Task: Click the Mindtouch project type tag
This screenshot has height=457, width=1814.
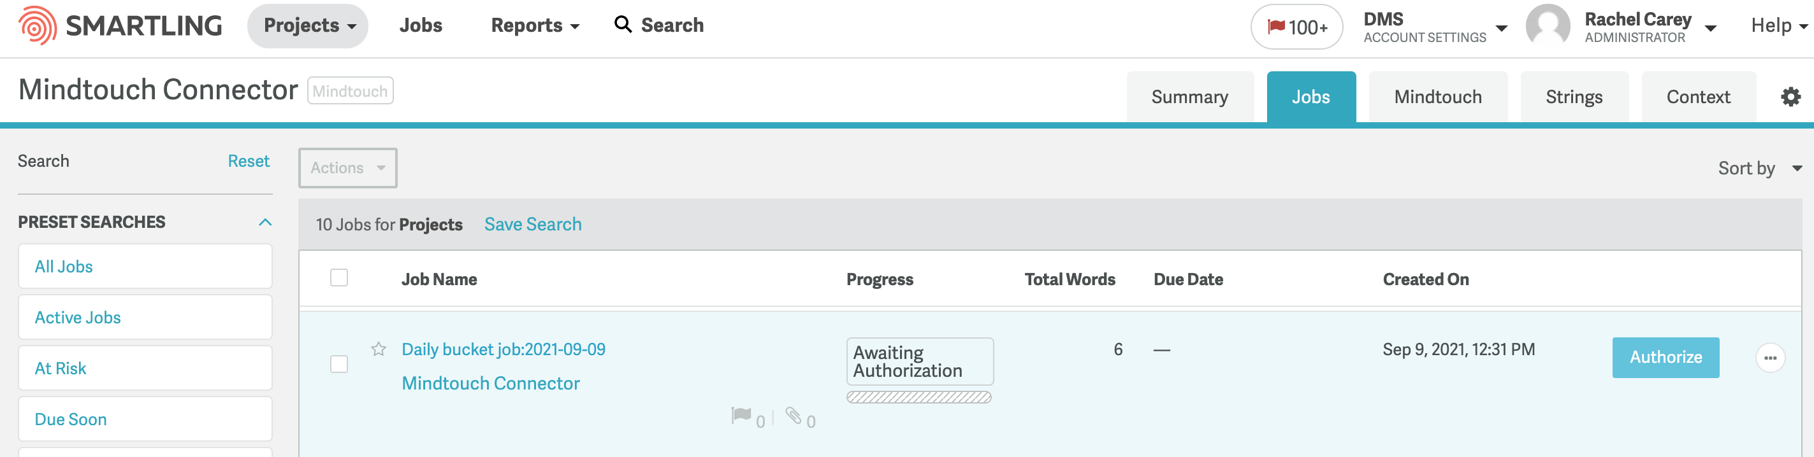Action: (x=350, y=90)
